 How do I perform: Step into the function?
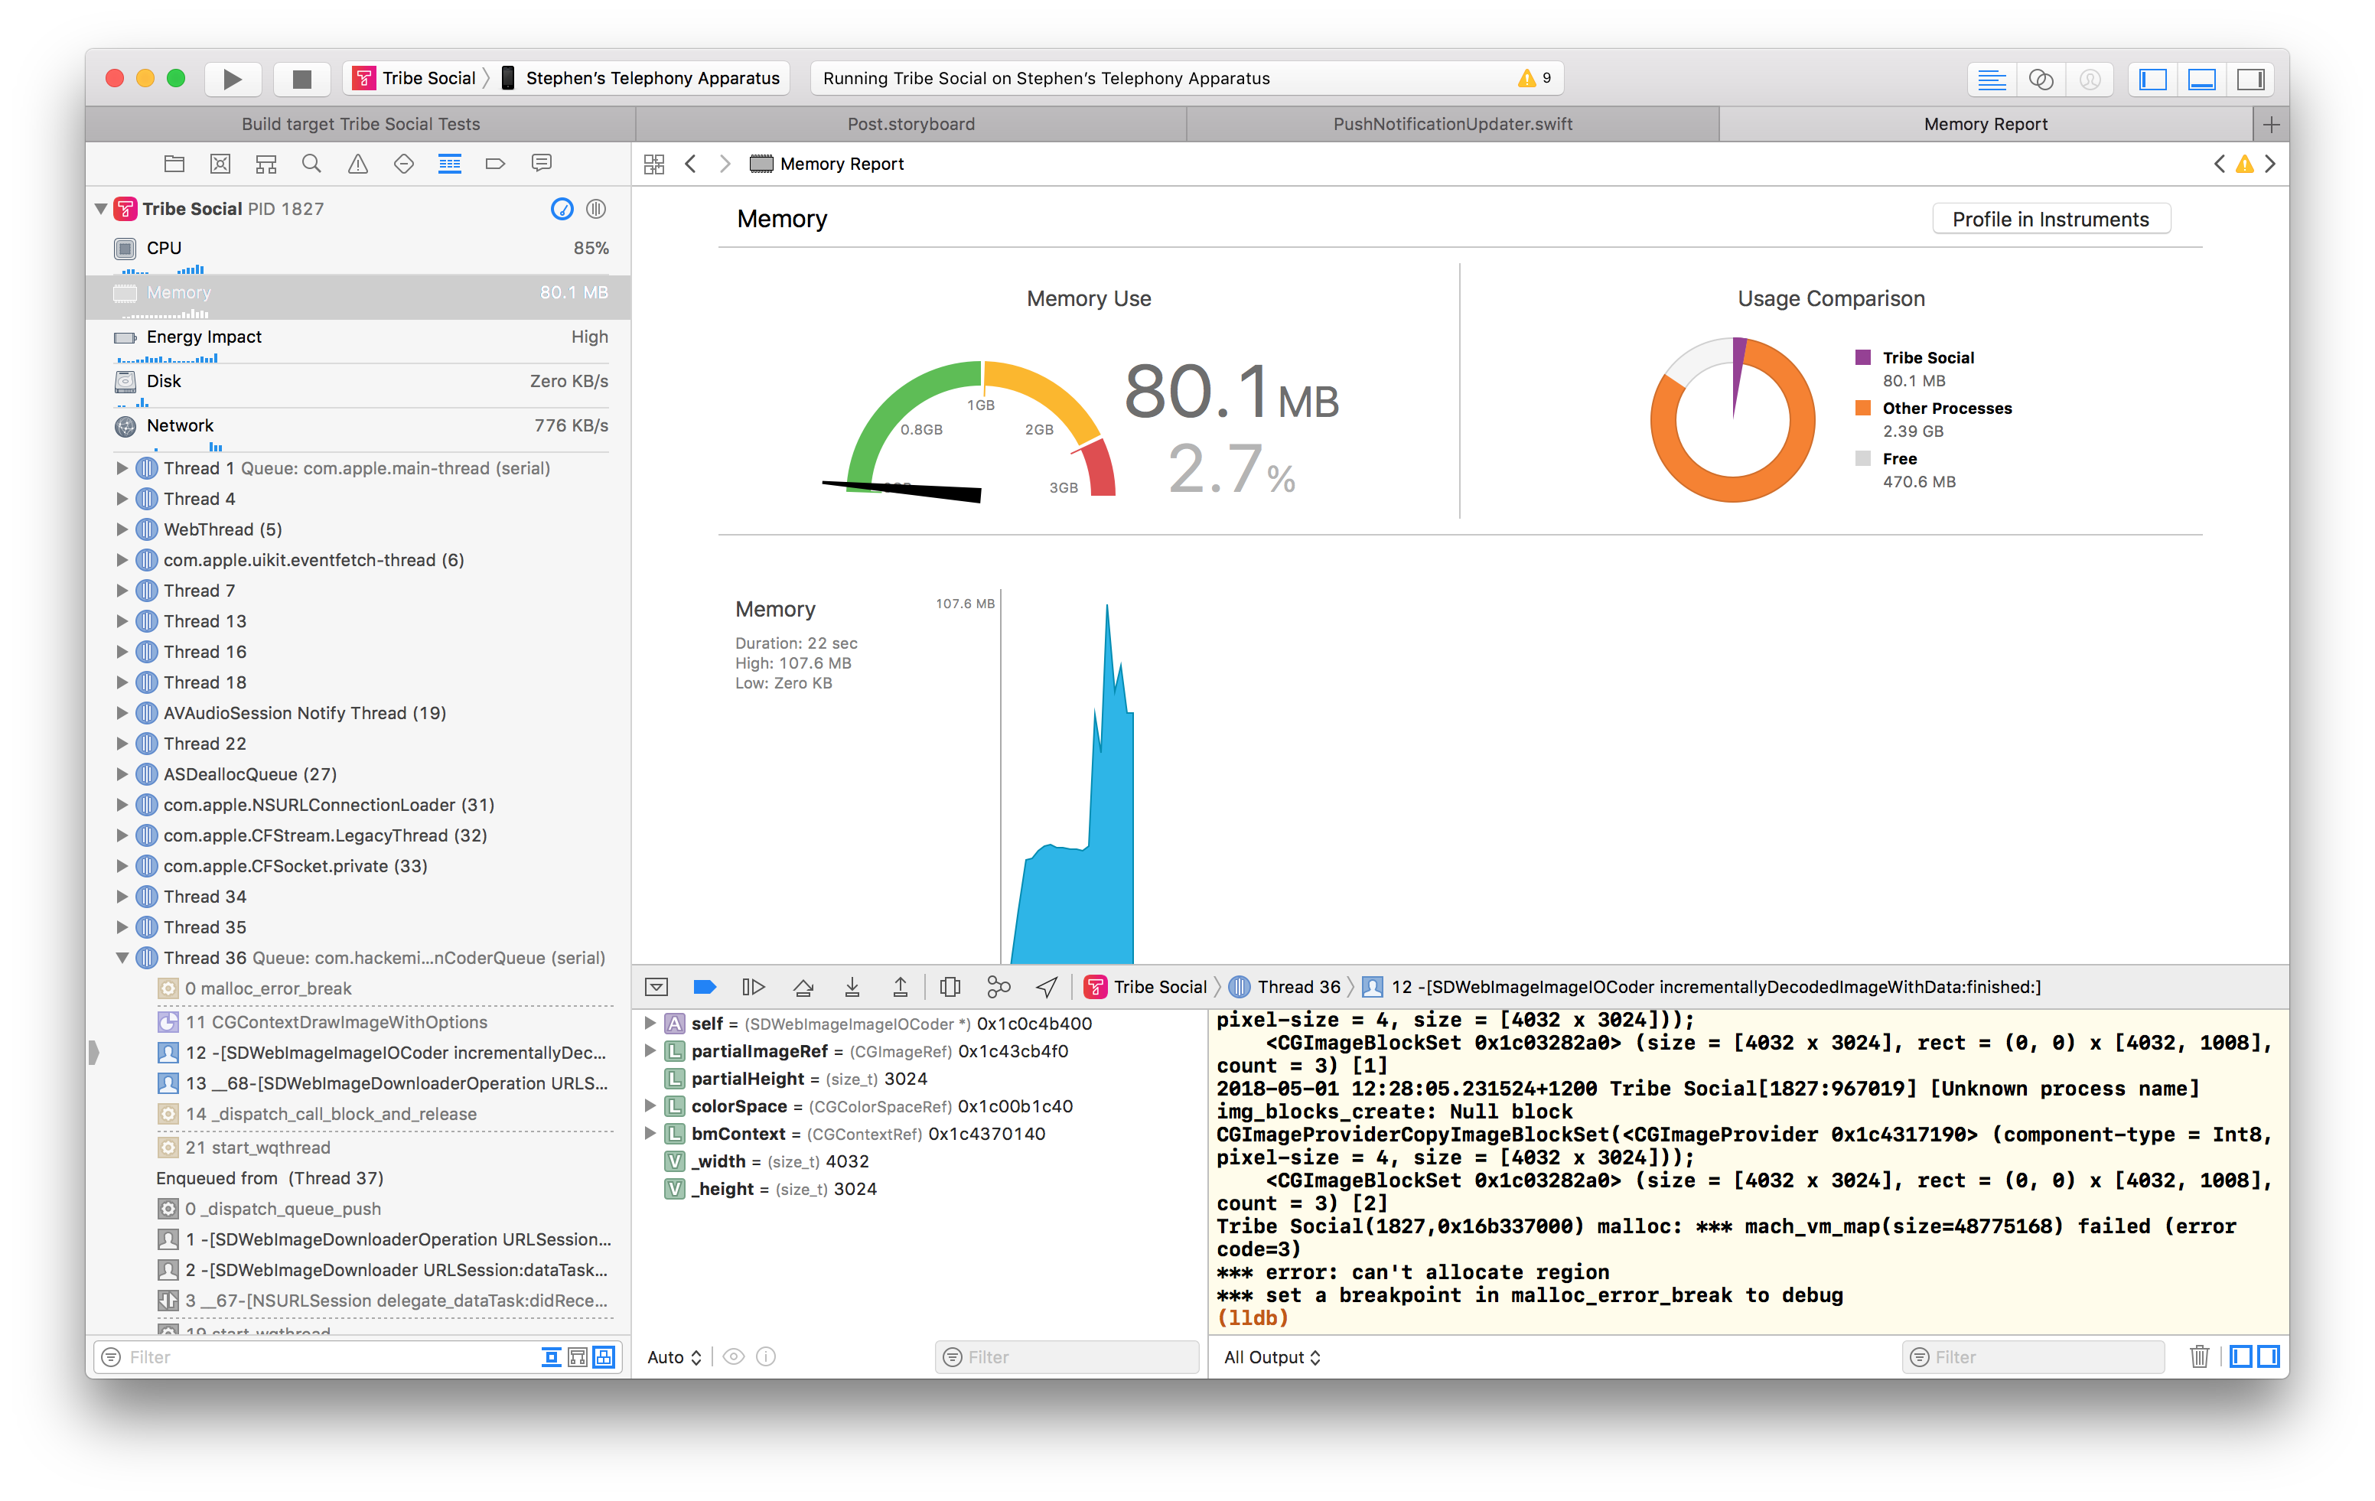point(852,987)
